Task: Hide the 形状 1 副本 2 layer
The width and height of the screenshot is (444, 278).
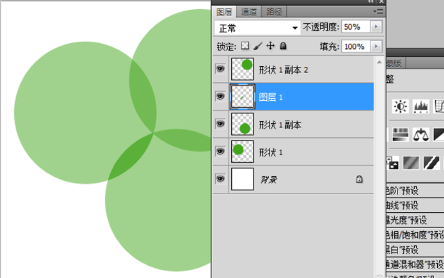Action: click(220, 69)
